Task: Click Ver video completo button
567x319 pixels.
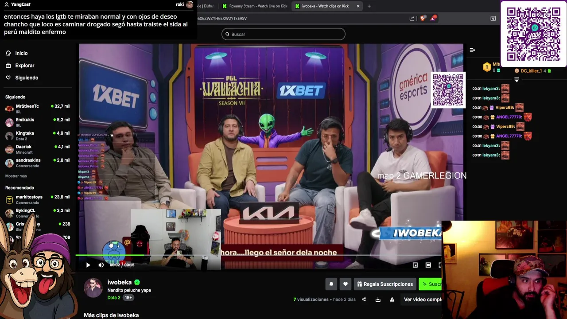Action: [422, 300]
